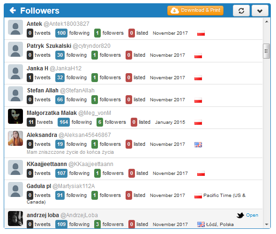Click andrzej loba's avatar photo
276x234 pixels.
(15, 219)
